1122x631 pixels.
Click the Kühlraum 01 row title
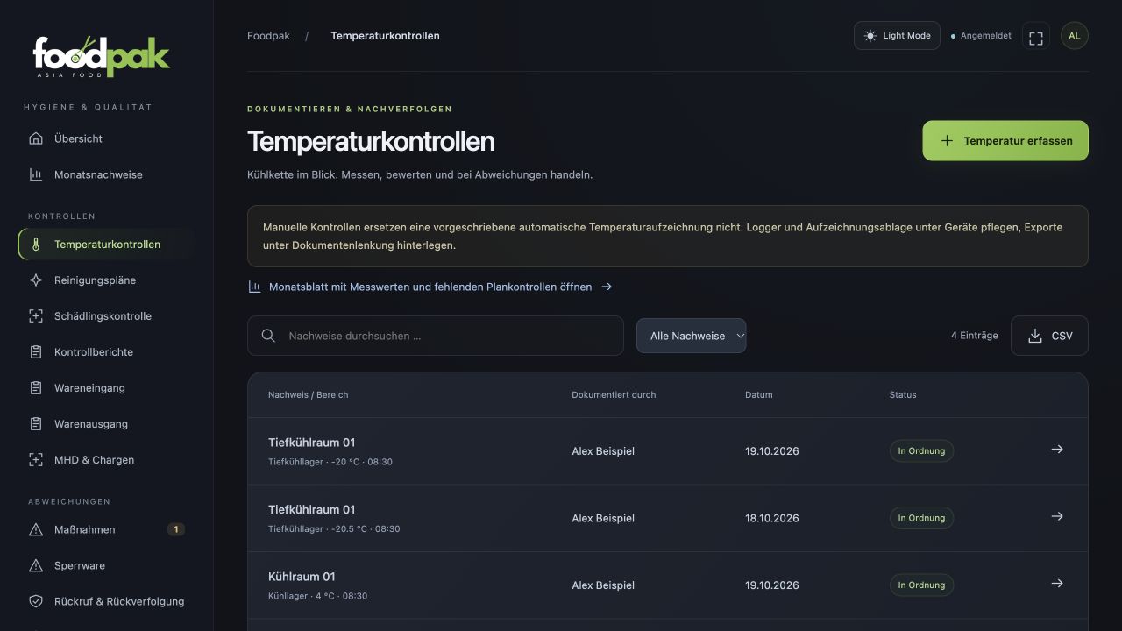[x=302, y=577]
